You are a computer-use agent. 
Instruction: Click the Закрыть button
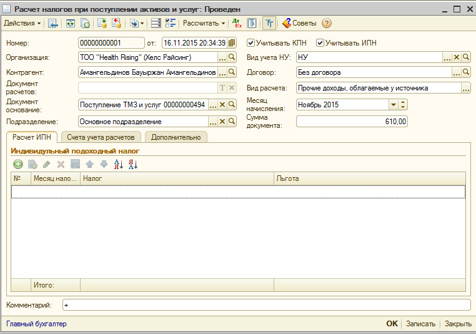[x=458, y=324]
